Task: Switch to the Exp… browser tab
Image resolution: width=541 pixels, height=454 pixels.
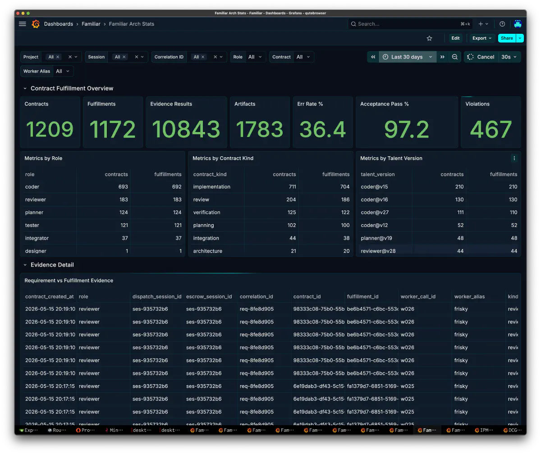Action: click(x=28, y=430)
